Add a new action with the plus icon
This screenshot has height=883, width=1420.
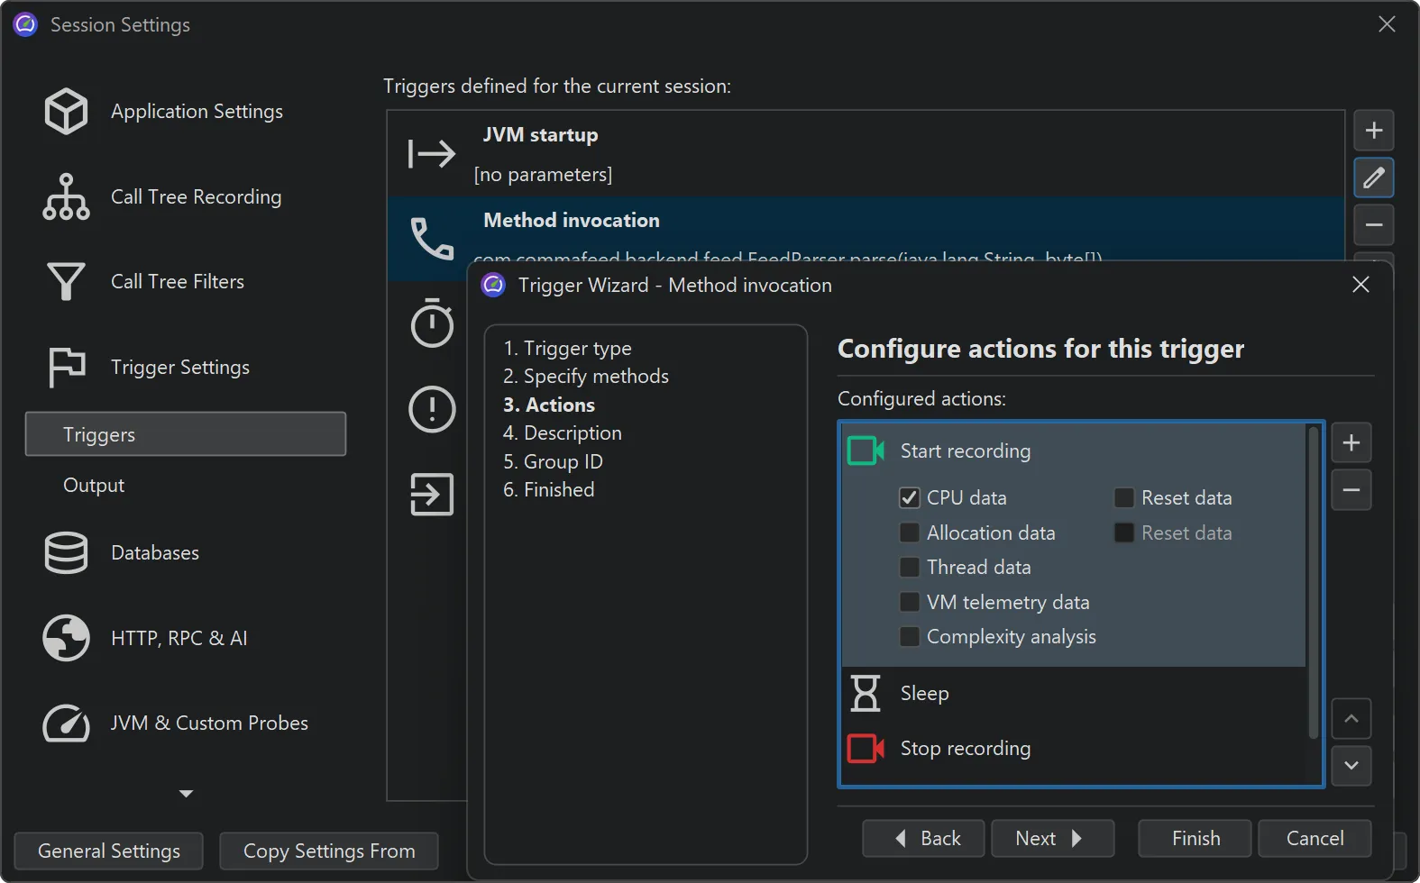click(1351, 443)
